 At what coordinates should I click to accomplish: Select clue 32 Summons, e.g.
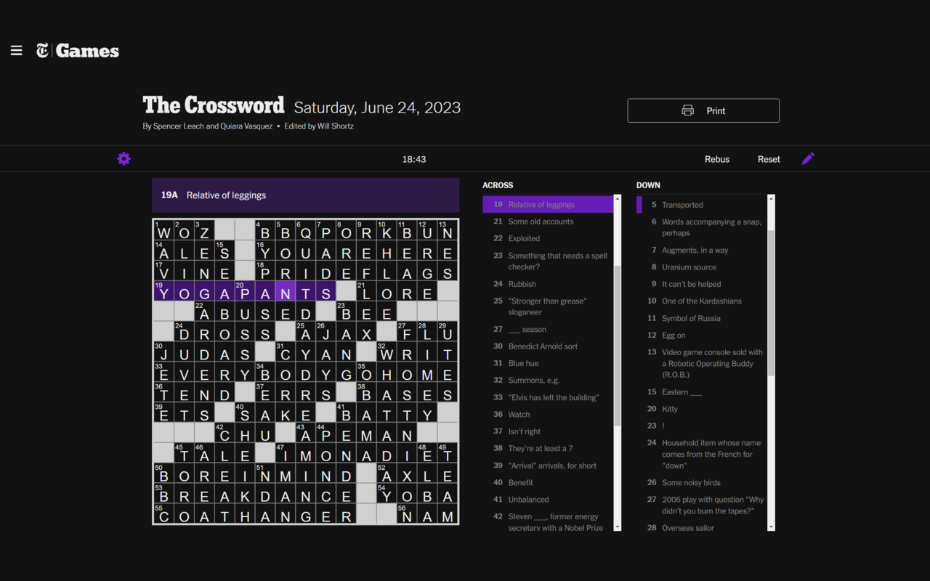coord(548,380)
